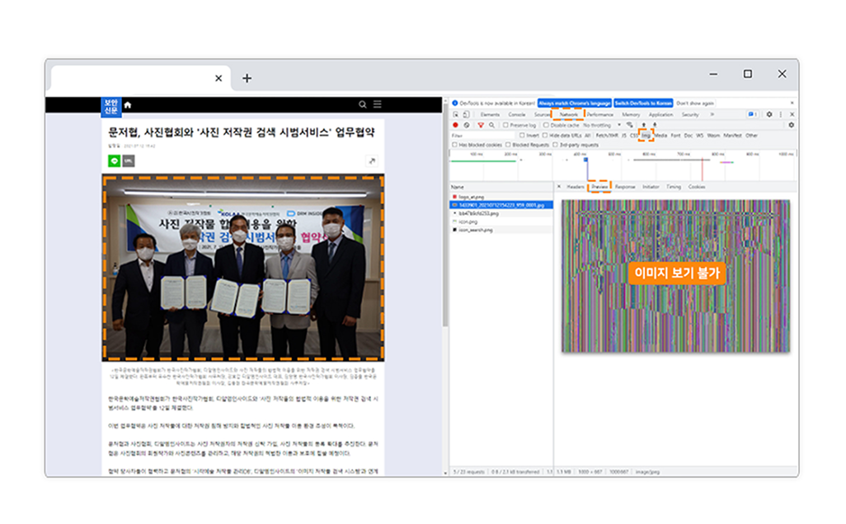Open the DevTools main settings gear
This screenshot has width=846, height=524.
pos(769,115)
